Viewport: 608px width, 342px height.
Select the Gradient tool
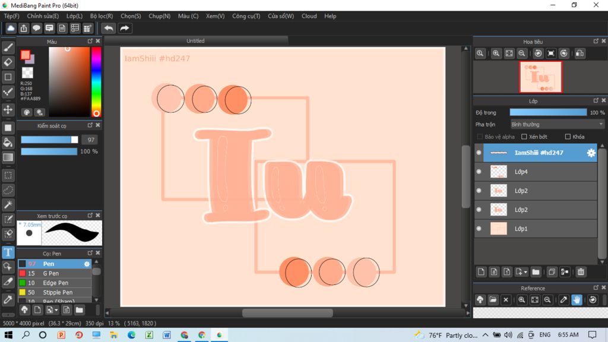coord(8,157)
